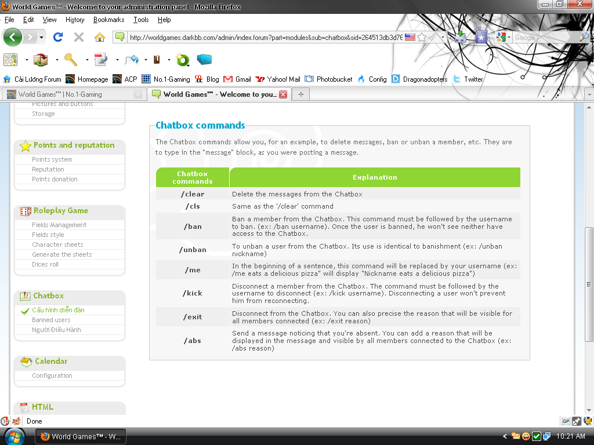Click the key icon in the toolbar
Screen dimensions: 594x445
[71, 60]
